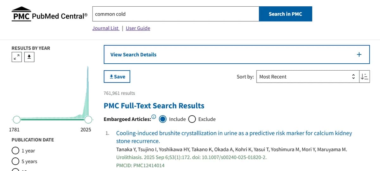Click the embargoed articles info icon

point(154,117)
